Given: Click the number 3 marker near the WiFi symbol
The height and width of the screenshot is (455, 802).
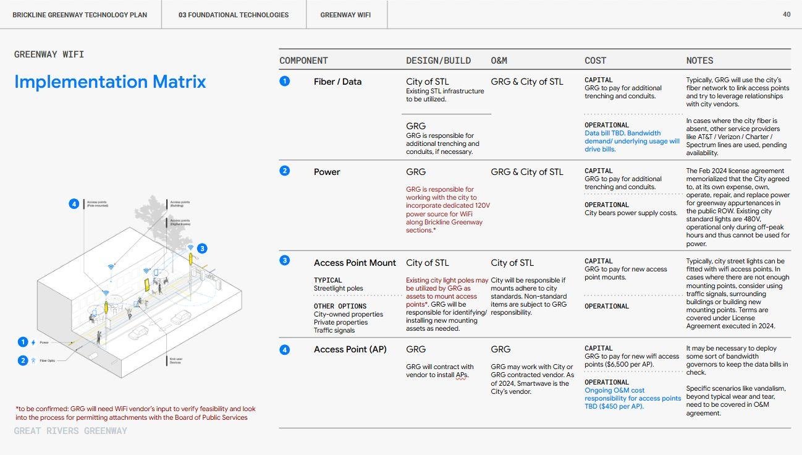Looking at the screenshot, I should (202, 249).
